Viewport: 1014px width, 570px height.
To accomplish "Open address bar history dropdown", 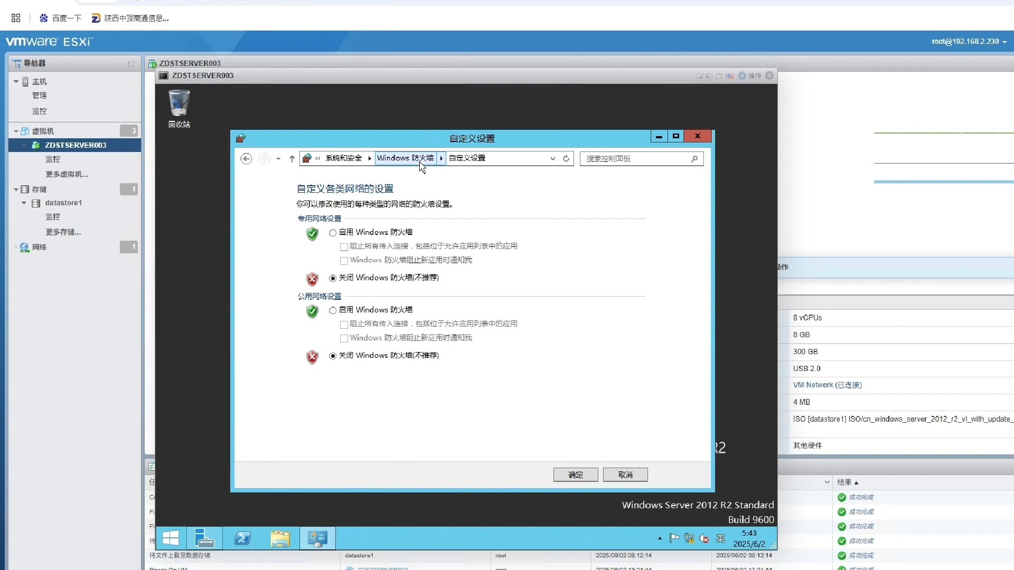I will (x=553, y=158).
